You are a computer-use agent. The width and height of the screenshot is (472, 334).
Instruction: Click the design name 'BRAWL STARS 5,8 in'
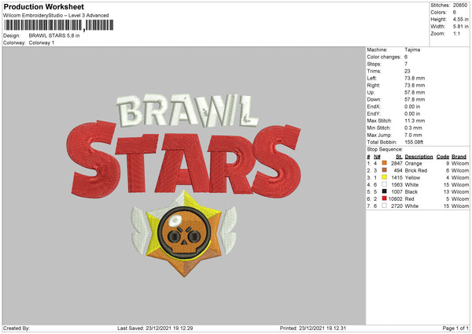point(54,35)
